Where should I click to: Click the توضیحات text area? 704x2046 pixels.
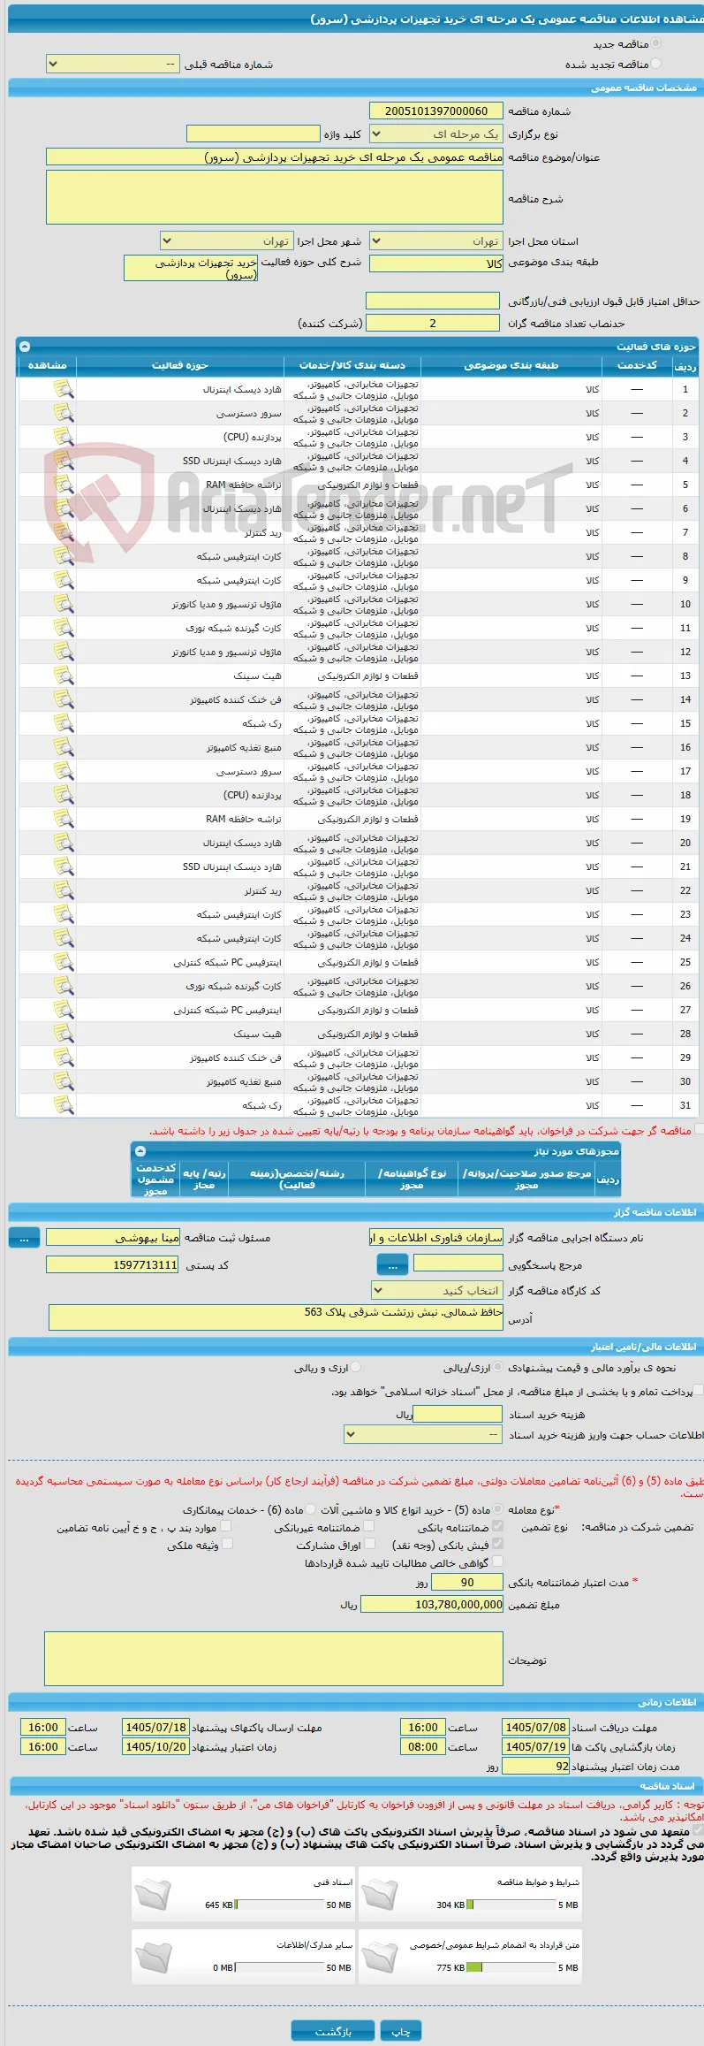(x=274, y=1659)
